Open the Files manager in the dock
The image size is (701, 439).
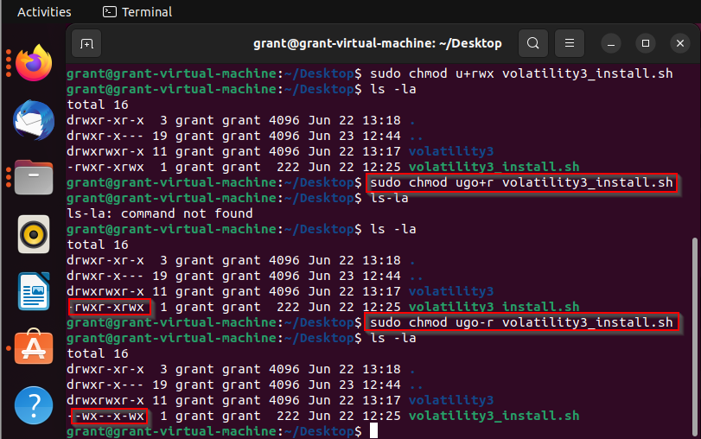point(34,177)
